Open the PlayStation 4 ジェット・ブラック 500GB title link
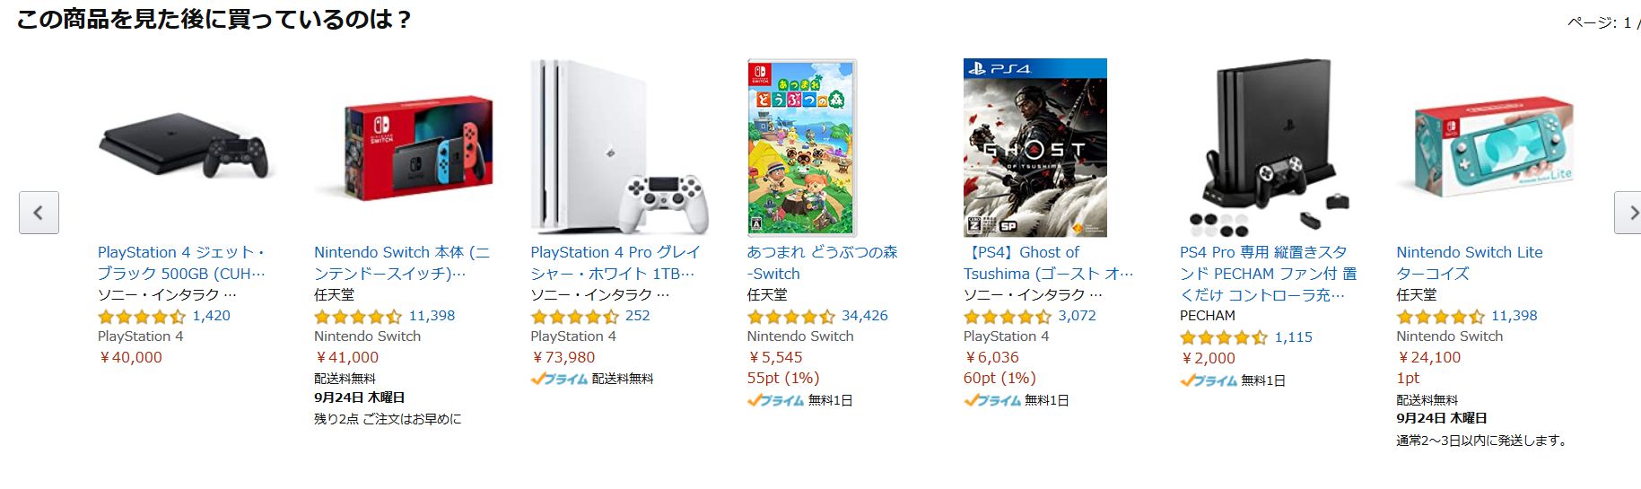This screenshot has width=1641, height=489. 181,263
